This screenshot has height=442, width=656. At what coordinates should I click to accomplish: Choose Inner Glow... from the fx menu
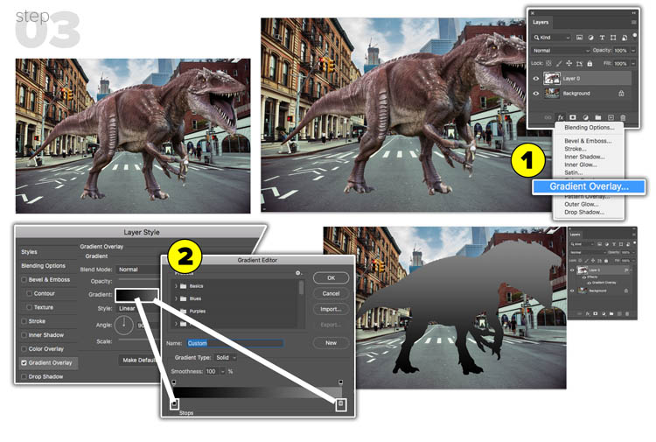pos(580,165)
